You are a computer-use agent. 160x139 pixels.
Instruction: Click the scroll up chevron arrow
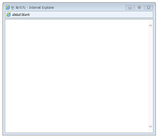pos(150,25)
